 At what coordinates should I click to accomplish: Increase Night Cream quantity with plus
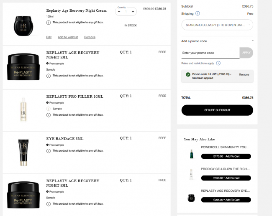click(133, 12)
